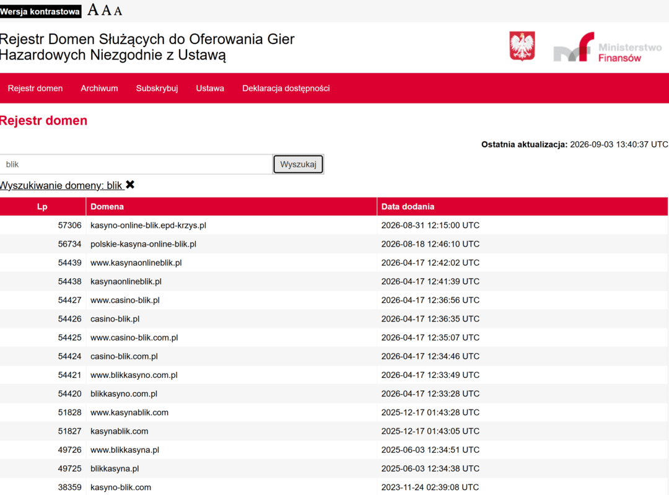Click date 2023-11-24 02:39:08 UTC
669x495 pixels.
click(x=430, y=488)
